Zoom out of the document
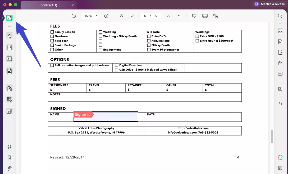The image size is (288, 174). coord(74,16)
